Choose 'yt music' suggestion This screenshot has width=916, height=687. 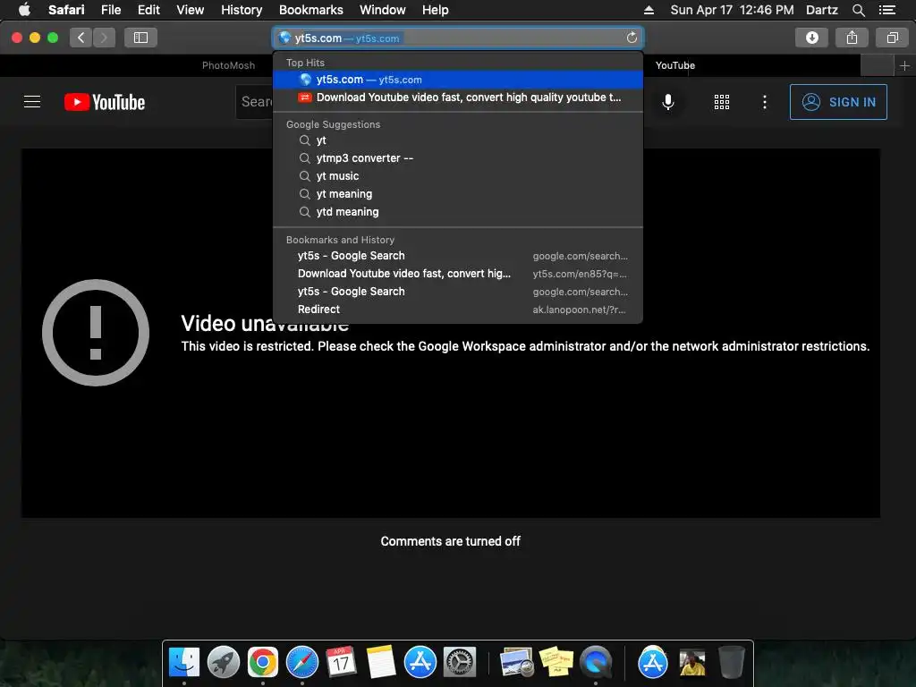(x=458, y=176)
